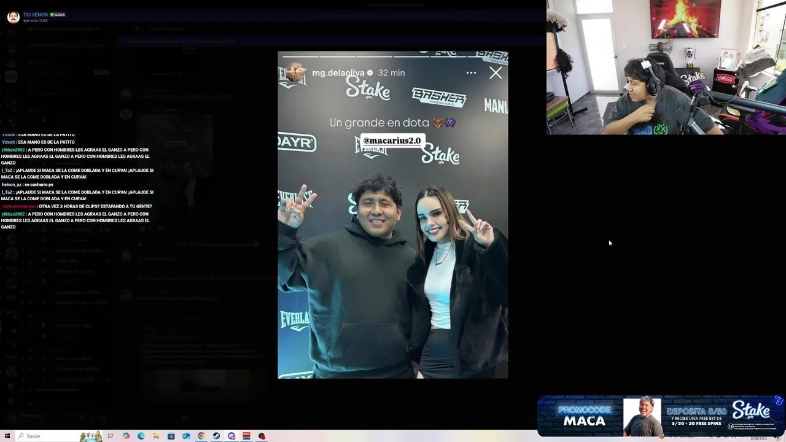This screenshot has width=786, height=442.
Task: Switch to Discord in the taskbar
Action: pyautogui.click(x=232, y=436)
